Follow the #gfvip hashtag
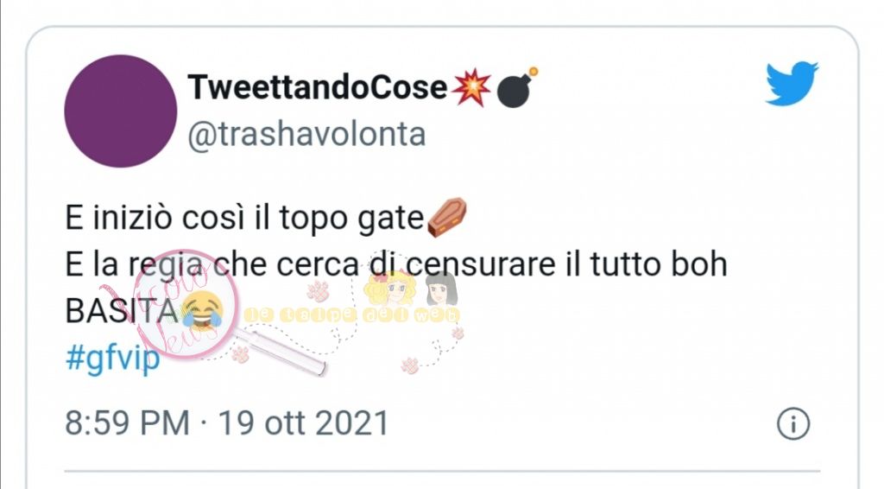 pyautogui.click(x=113, y=358)
